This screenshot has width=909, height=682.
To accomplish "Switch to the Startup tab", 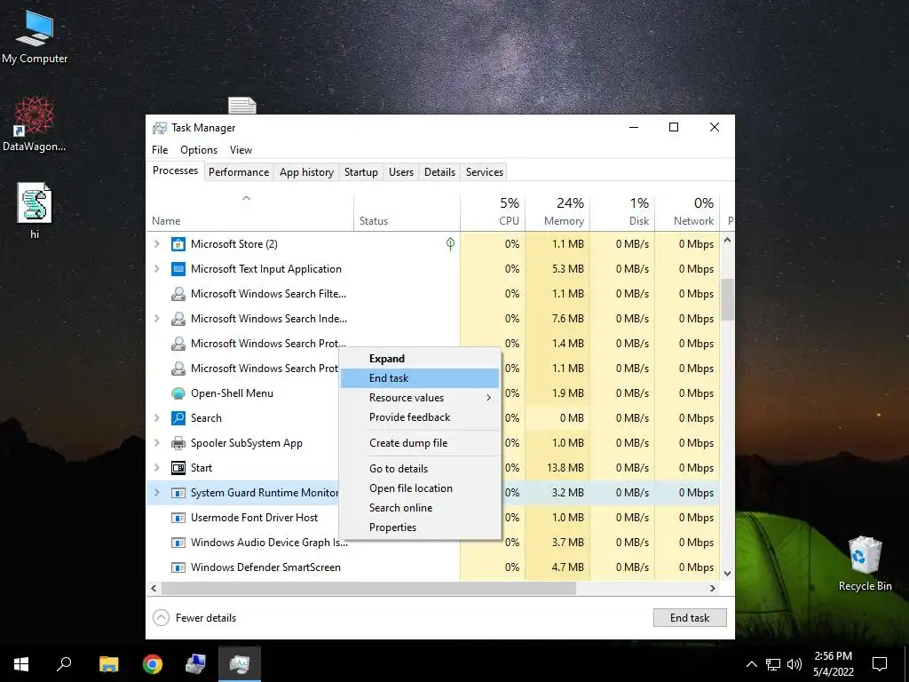I will coord(361,172).
